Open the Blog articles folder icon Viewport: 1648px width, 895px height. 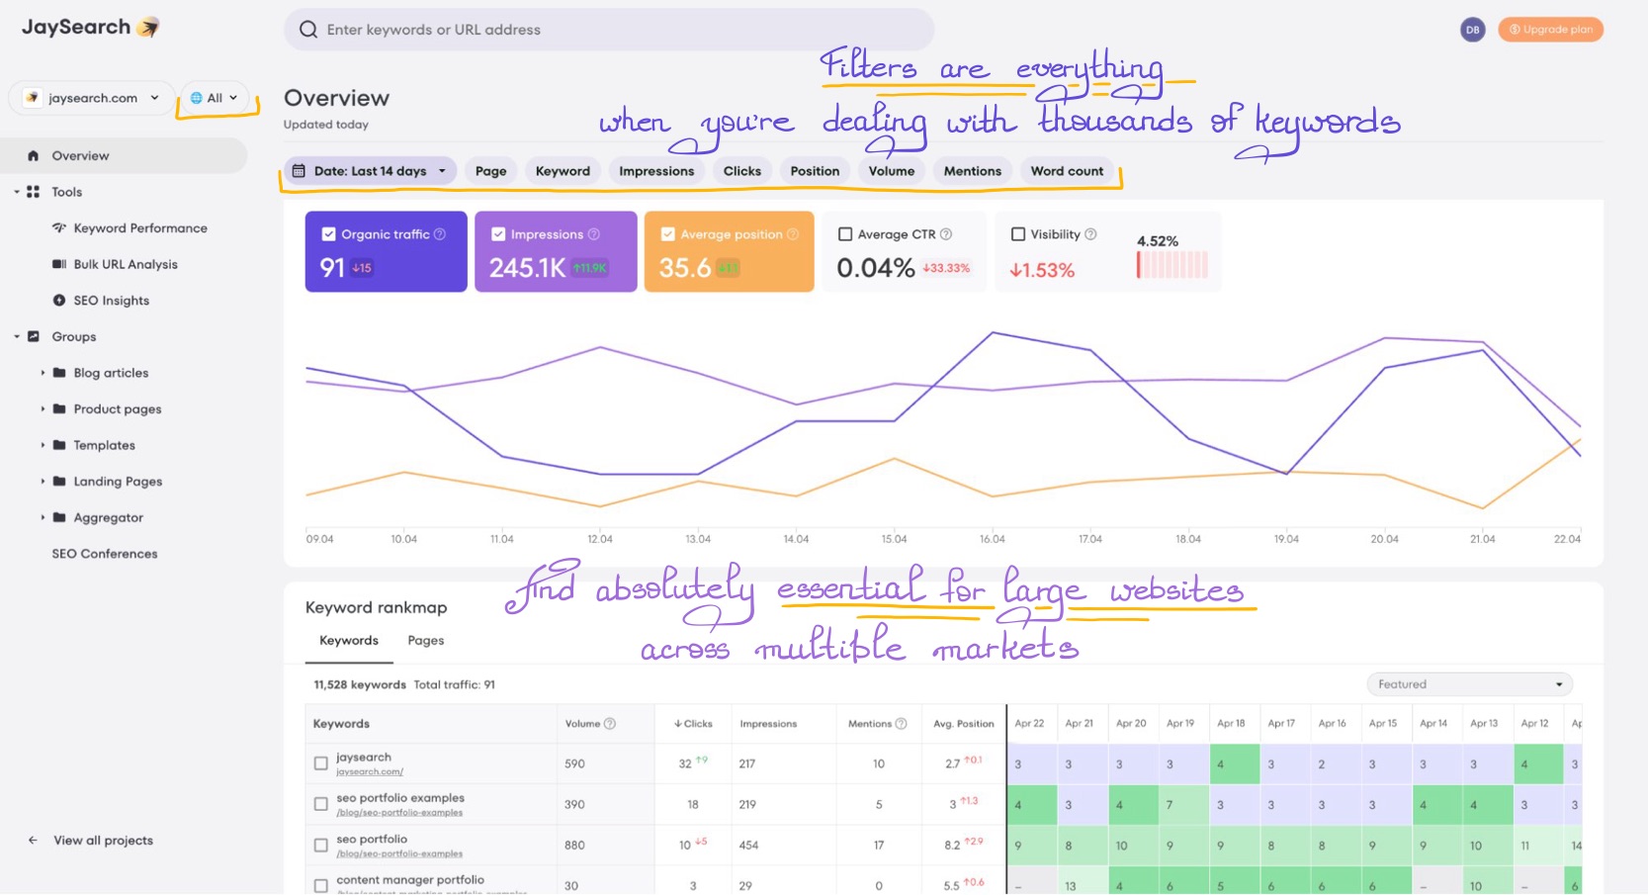tap(59, 373)
